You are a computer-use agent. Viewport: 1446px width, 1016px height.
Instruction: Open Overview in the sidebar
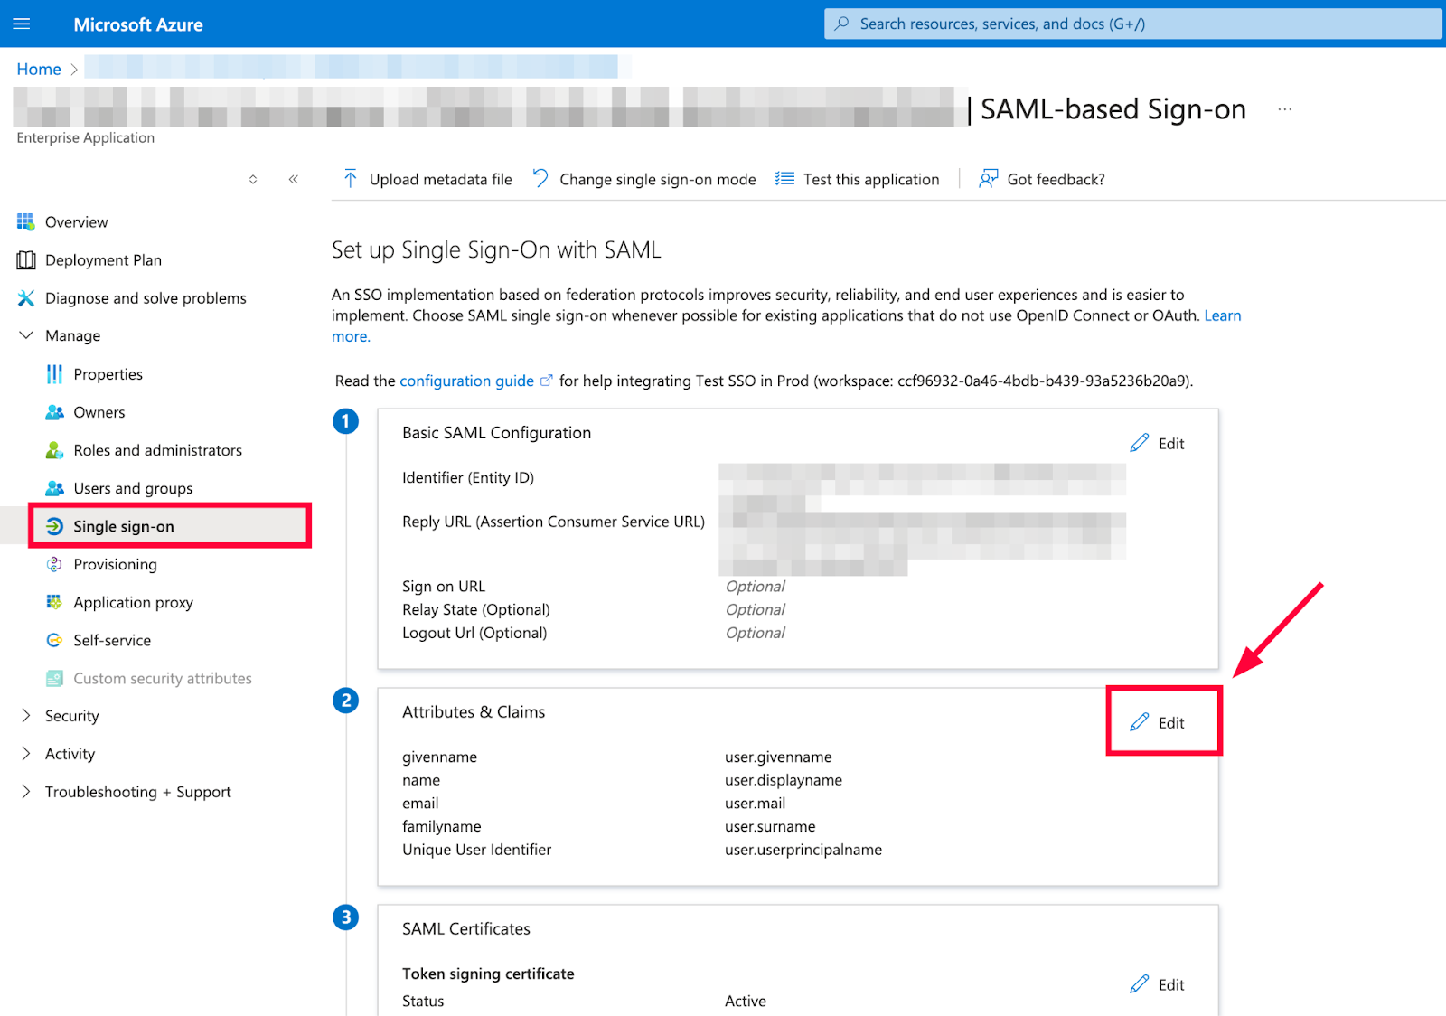77,222
